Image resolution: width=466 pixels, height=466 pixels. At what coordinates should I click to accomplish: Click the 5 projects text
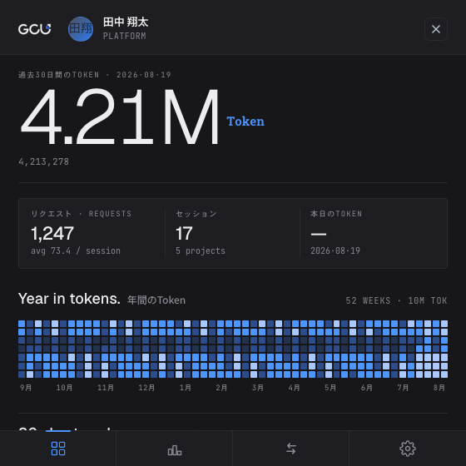(201, 250)
